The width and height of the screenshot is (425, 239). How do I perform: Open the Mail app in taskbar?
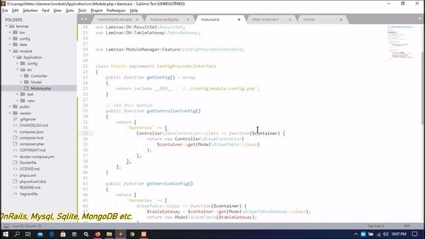[40, 234]
